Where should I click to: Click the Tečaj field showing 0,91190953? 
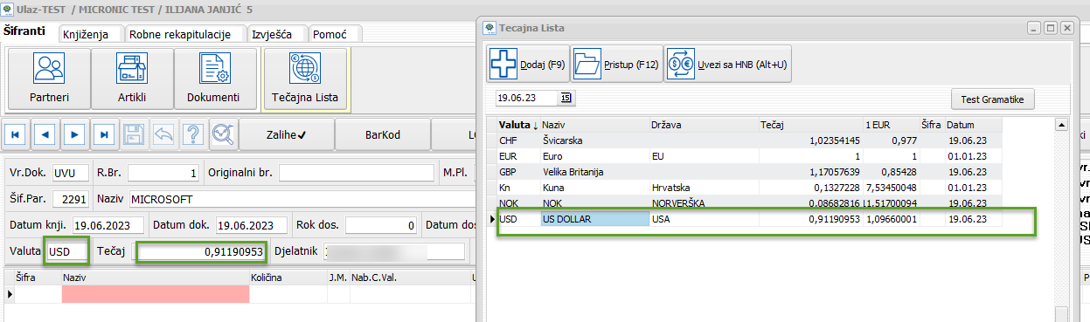click(x=201, y=252)
